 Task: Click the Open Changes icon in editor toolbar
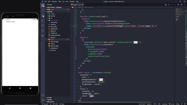[x=166, y=5]
